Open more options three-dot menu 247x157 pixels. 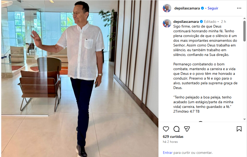(239, 8)
